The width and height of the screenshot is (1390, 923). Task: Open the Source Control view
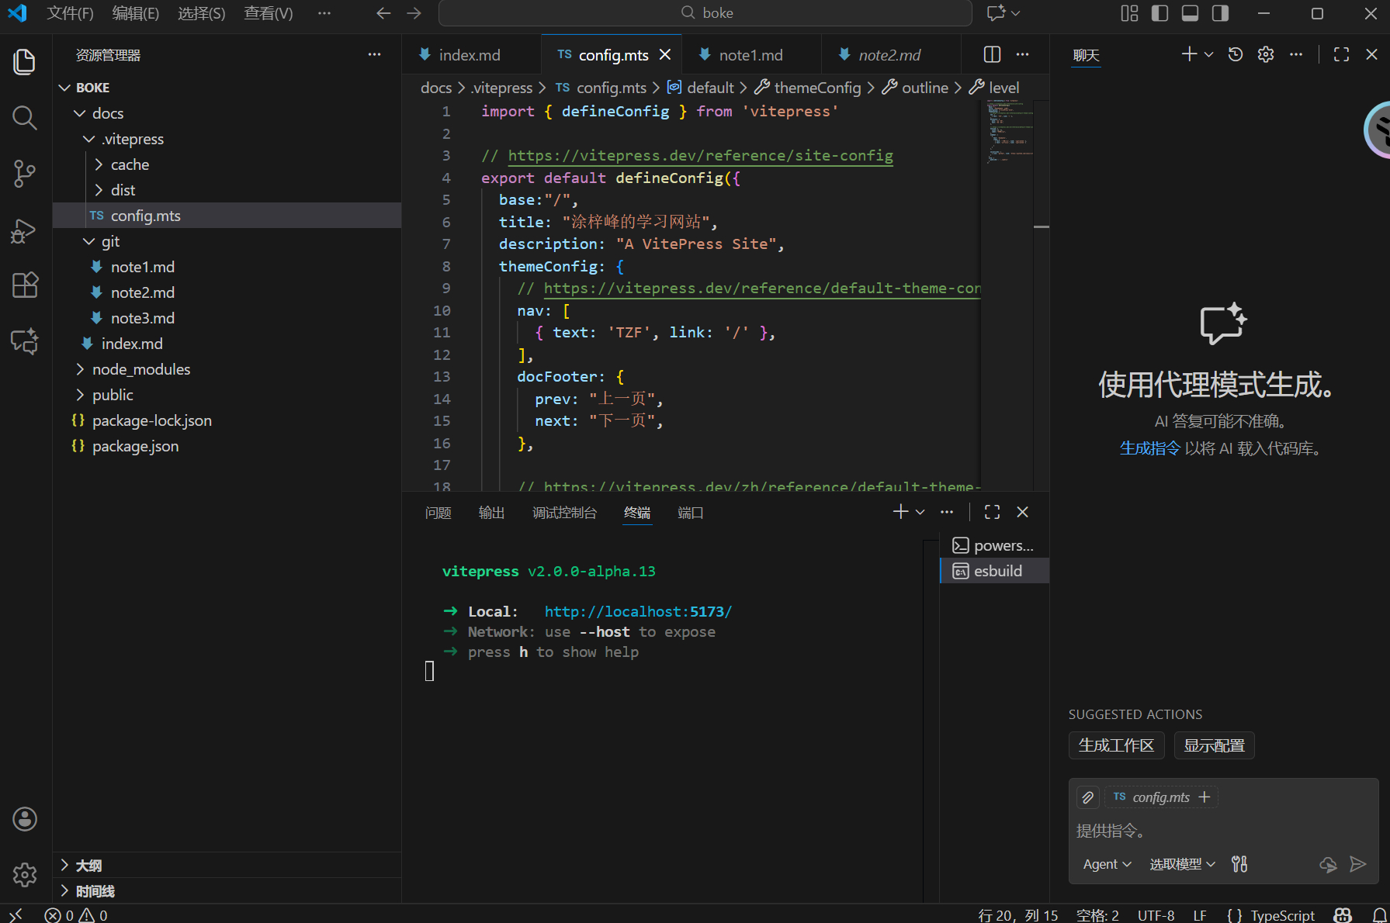point(25,174)
